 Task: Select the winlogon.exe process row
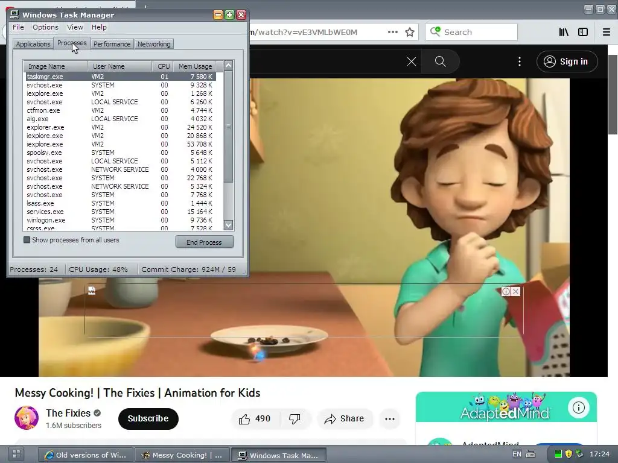pyautogui.click(x=121, y=220)
